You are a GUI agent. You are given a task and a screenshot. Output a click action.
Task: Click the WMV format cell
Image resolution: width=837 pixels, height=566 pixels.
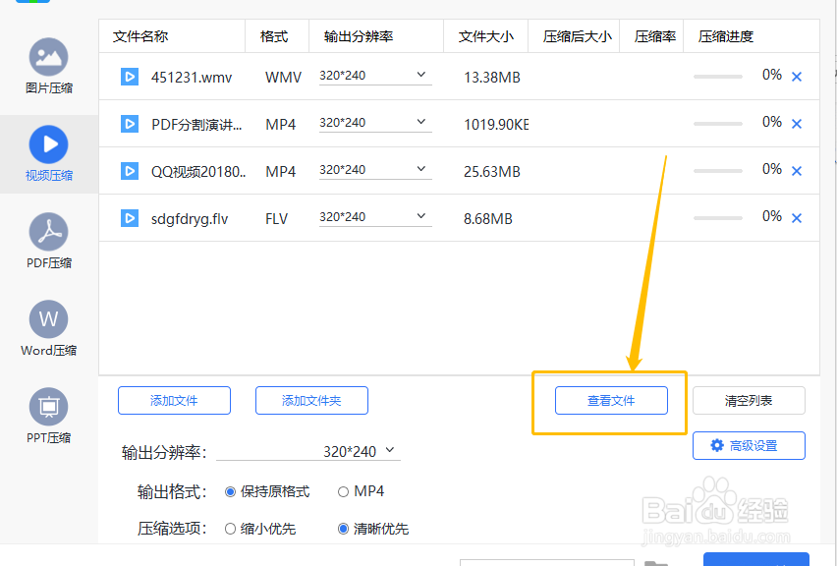pos(284,78)
